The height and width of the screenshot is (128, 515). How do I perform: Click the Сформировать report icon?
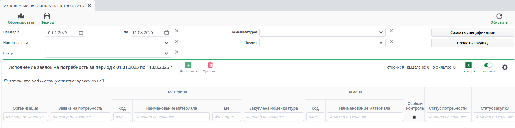pos(21,17)
